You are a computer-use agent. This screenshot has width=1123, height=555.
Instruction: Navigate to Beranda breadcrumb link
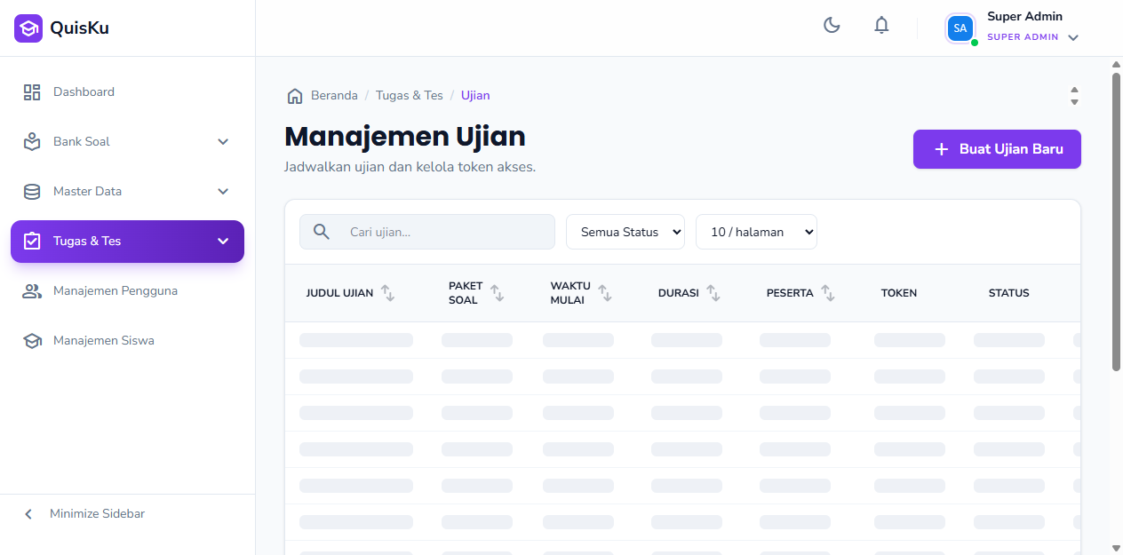click(334, 96)
